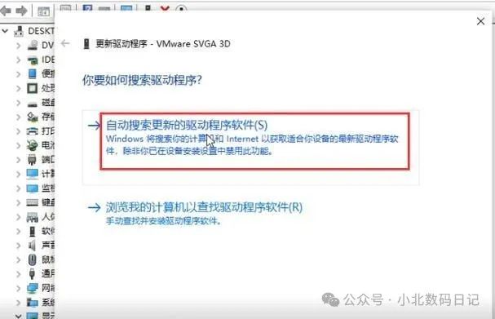
Task: Expand the IDE controllers tree node
Action: point(18,60)
